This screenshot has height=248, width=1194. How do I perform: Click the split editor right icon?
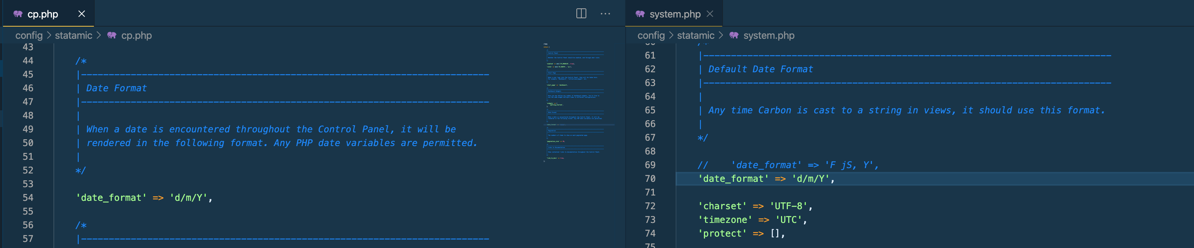pos(581,13)
